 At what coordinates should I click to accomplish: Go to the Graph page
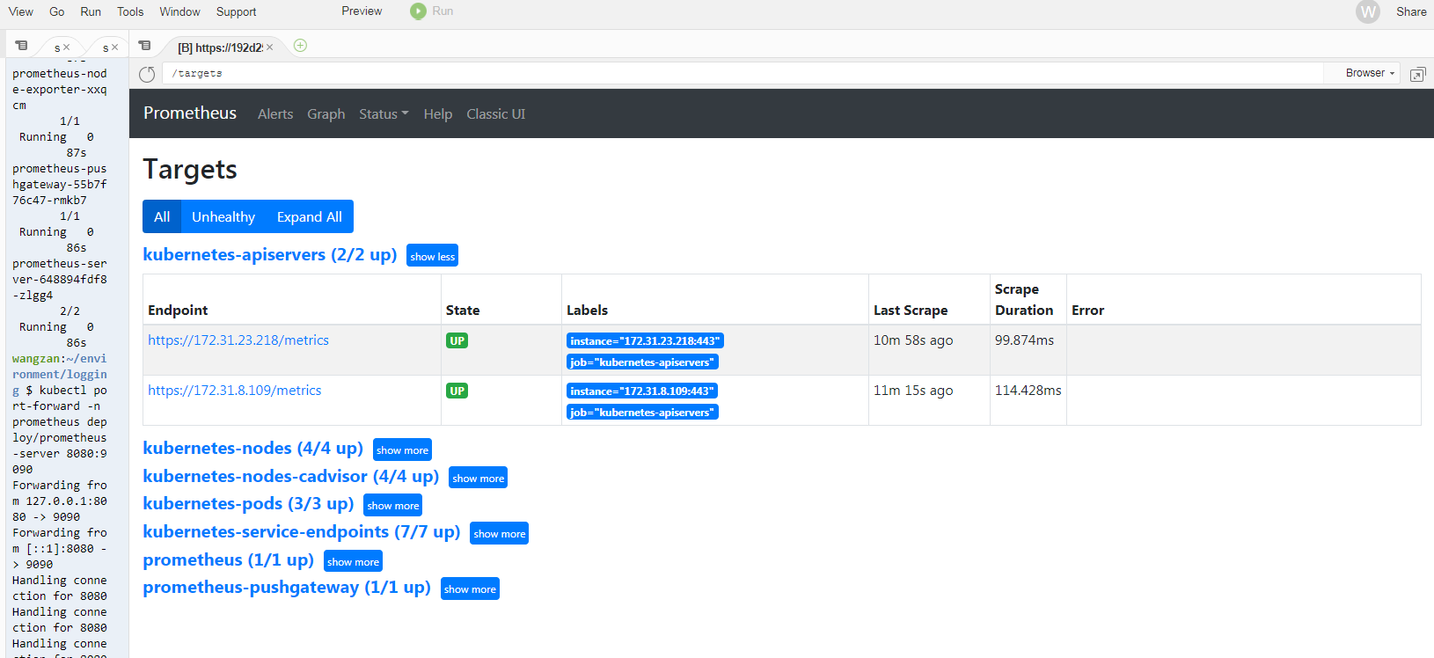click(326, 114)
